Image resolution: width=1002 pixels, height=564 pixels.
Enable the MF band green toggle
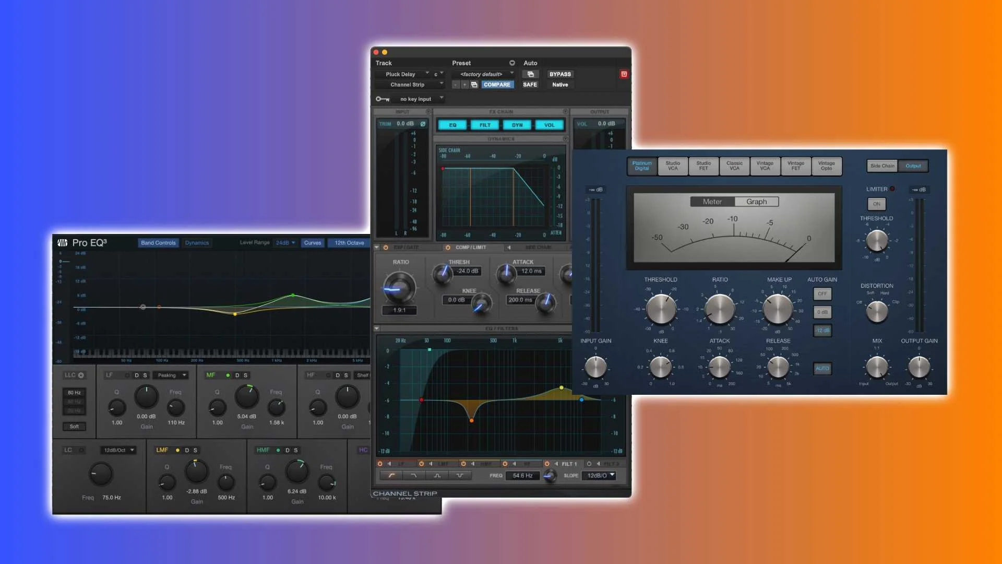click(228, 375)
